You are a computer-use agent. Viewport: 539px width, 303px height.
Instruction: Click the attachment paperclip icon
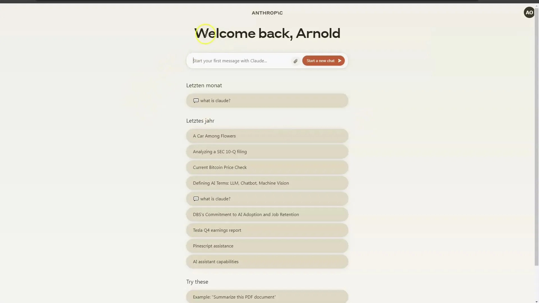pyautogui.click(x=295, y=61)
